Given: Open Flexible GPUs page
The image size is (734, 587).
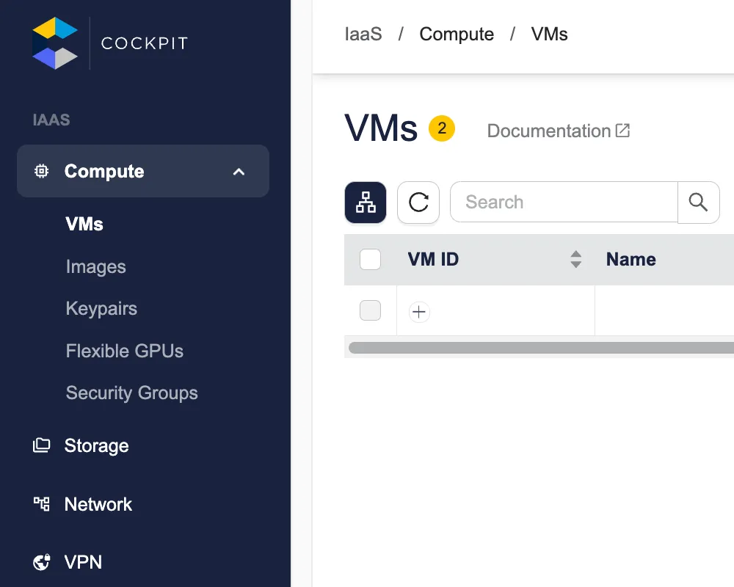Looking at the screenshot, I should tap(124, 351).
